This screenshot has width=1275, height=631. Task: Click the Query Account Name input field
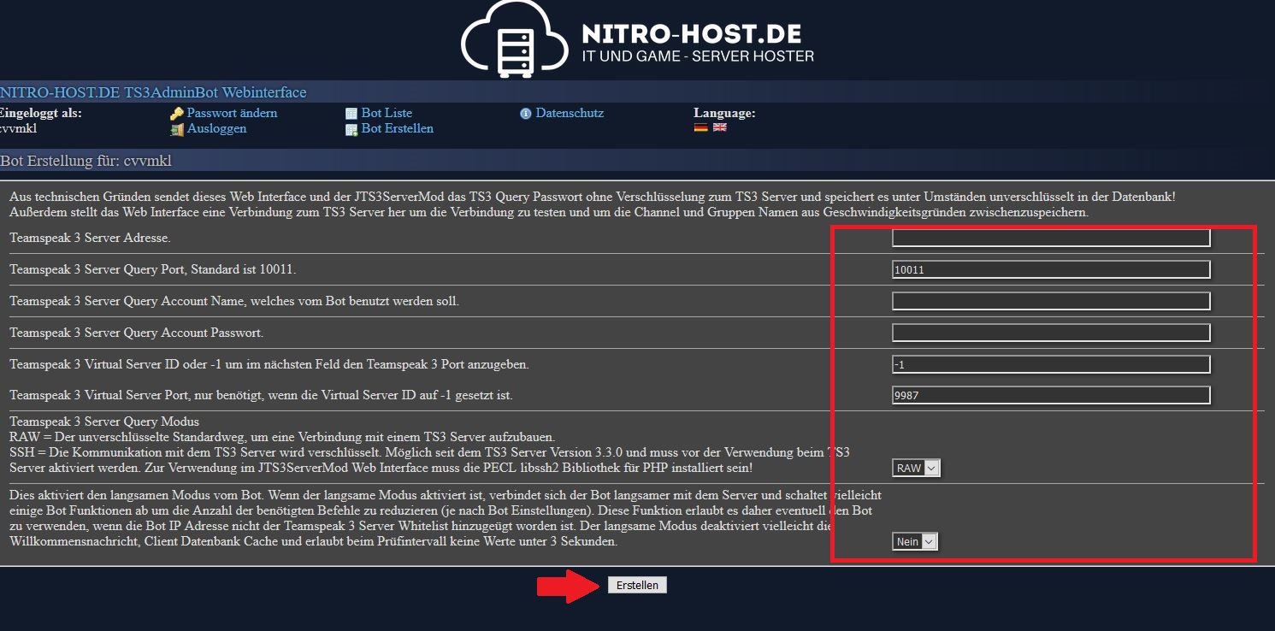click(x=1051, y=301)
